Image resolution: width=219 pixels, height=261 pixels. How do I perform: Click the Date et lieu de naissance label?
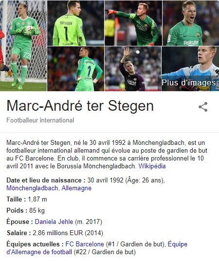(x=46, y=181)
